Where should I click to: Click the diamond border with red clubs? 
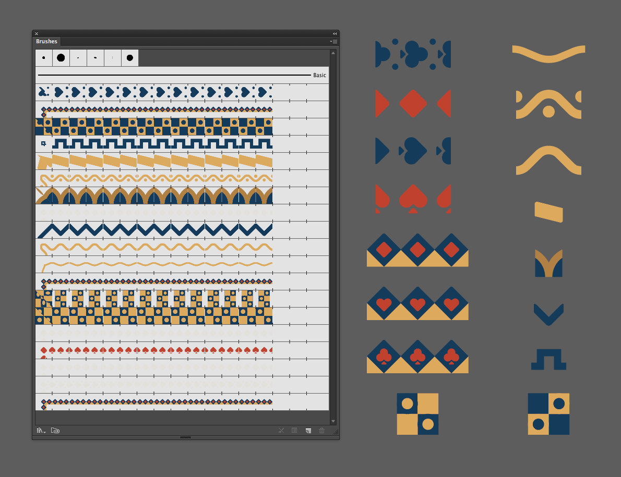417,357
